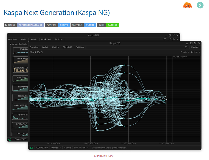The height and width of the screenshot is (160, 209).
Task: Click the Platform Native badge
Action: [x=57, y=25]
